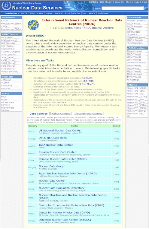Open NGAtlas in the databases bar
This screenshot has width=149, height=229.
click(76, 14)
